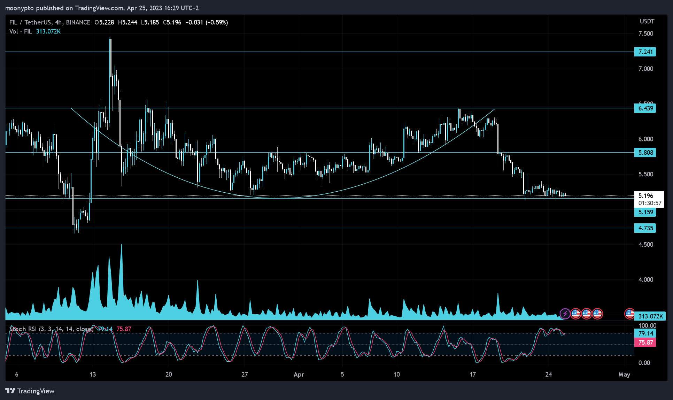Viewport: 673px width, 400px height.
Task: Click the 79.14 Stoch RSI axis label
Action: [x=645, y=333]
